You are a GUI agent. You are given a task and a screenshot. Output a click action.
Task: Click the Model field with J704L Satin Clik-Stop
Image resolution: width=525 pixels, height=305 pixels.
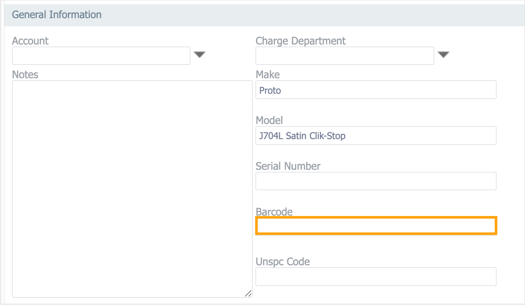pyautogui.click(x=376, y=136)
